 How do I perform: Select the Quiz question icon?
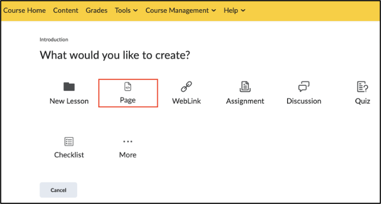pos(362,87)
